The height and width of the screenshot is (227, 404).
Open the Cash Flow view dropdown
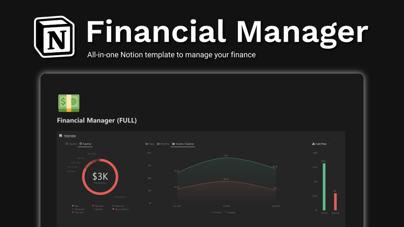[321, 144]
